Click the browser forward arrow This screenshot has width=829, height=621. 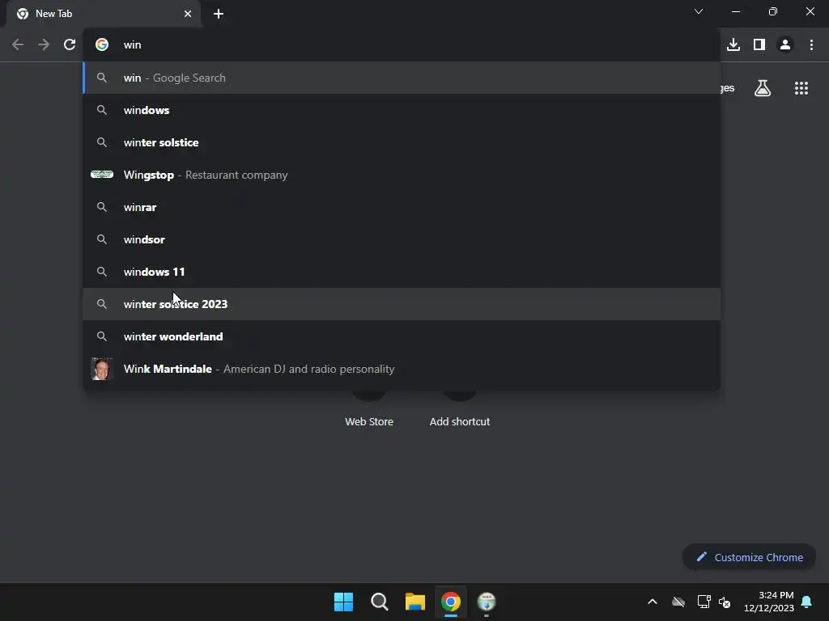[x=44, y=45]
